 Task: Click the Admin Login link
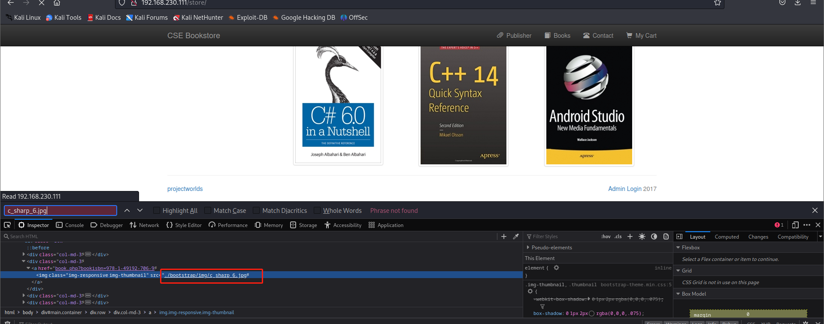coord(624,189)
